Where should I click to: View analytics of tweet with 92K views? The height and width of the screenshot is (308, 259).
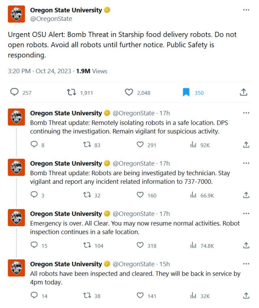193,145
